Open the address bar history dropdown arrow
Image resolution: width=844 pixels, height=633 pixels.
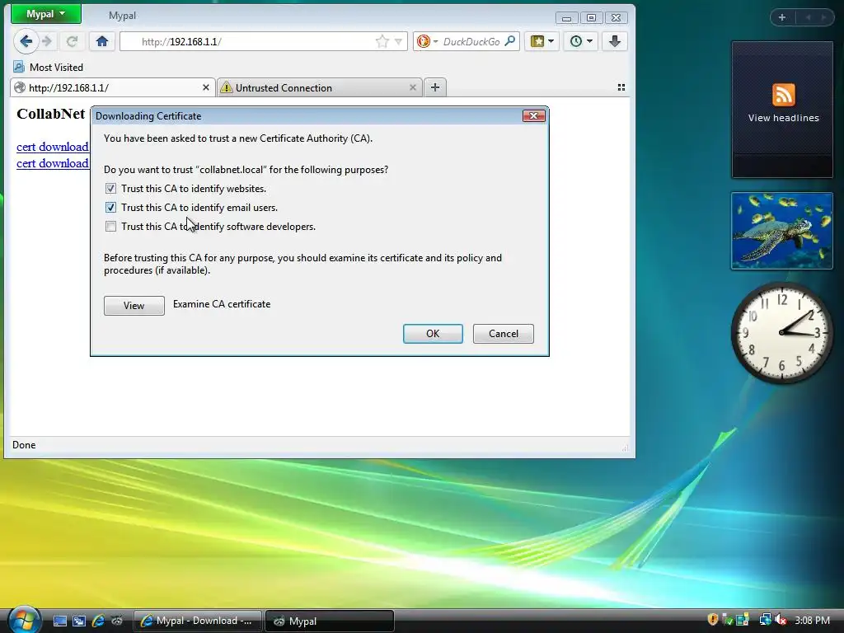tap(398, 41)
